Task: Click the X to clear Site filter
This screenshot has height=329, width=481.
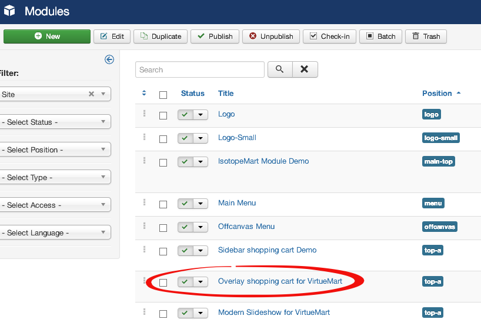Action: [x=91, y=94]
